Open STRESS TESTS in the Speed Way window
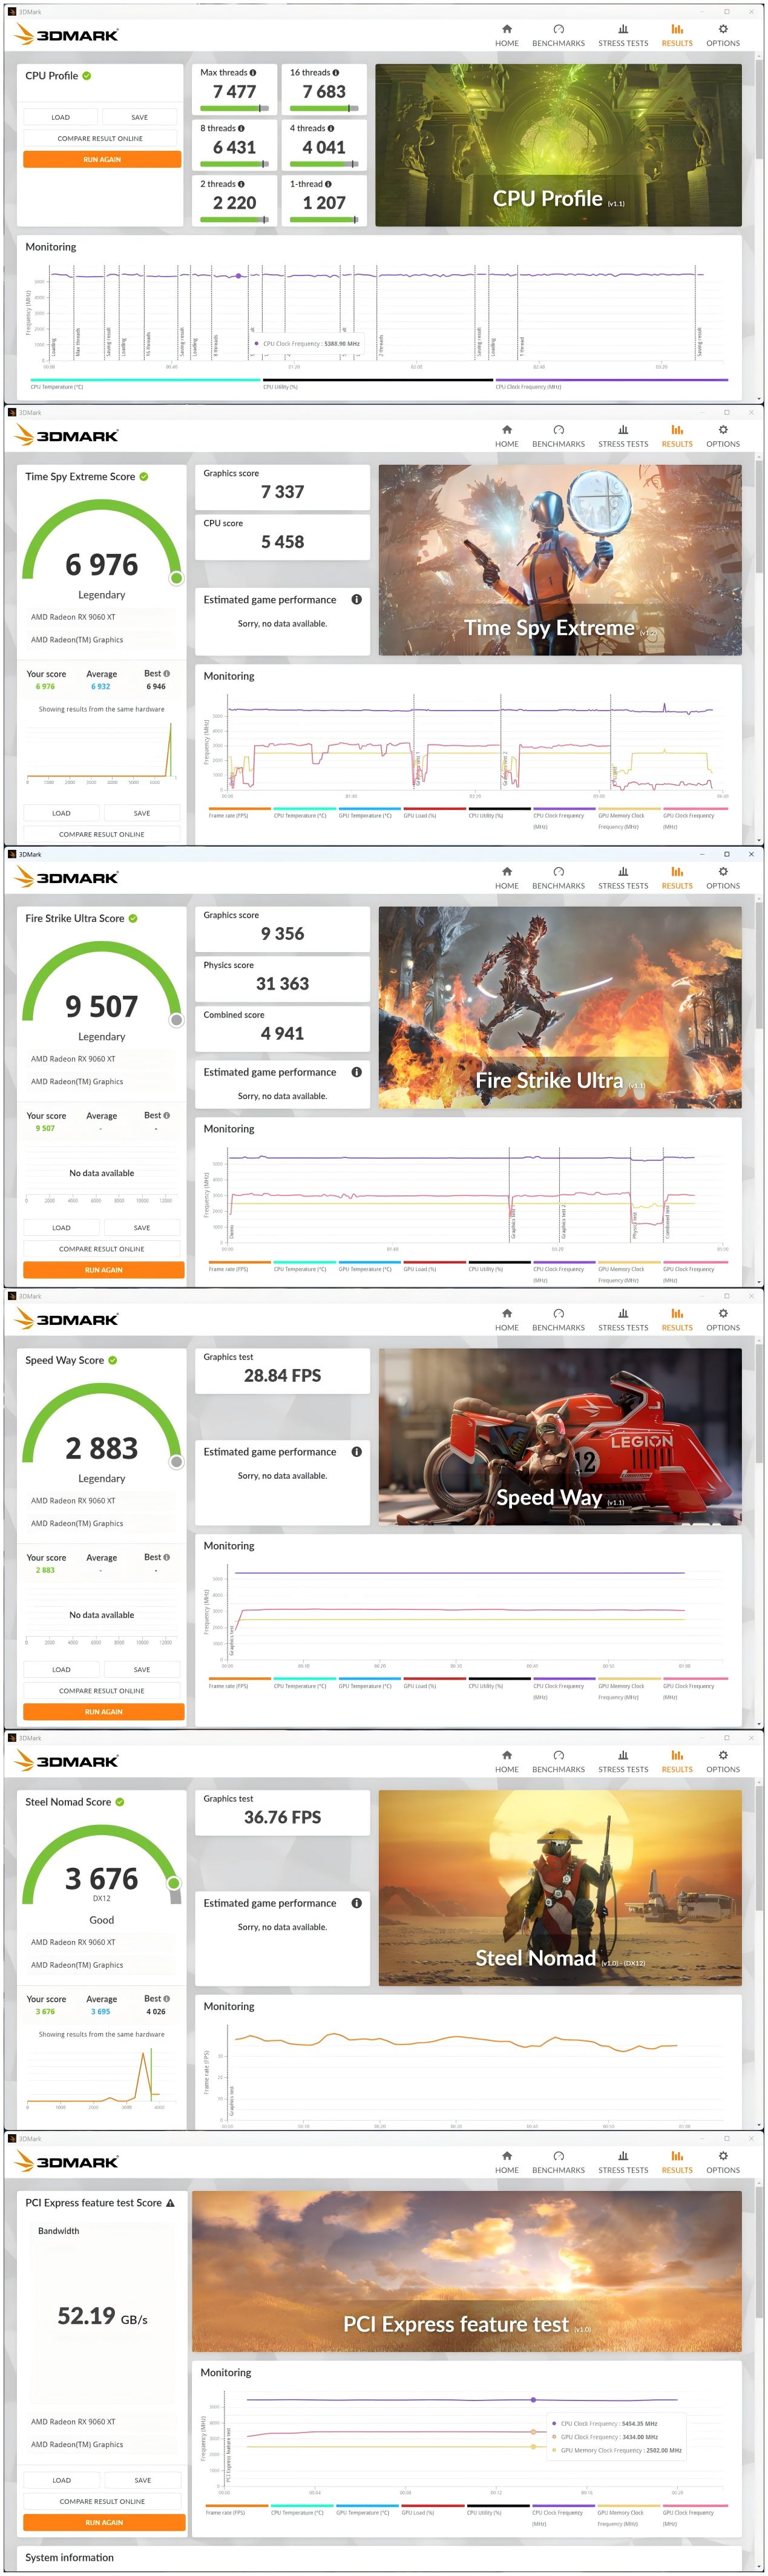The height and width of the screenshot is (2576, 768). tap(623, 1320)
